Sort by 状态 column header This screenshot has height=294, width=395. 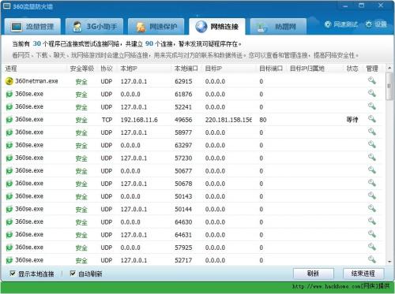(x=352, y=69)
